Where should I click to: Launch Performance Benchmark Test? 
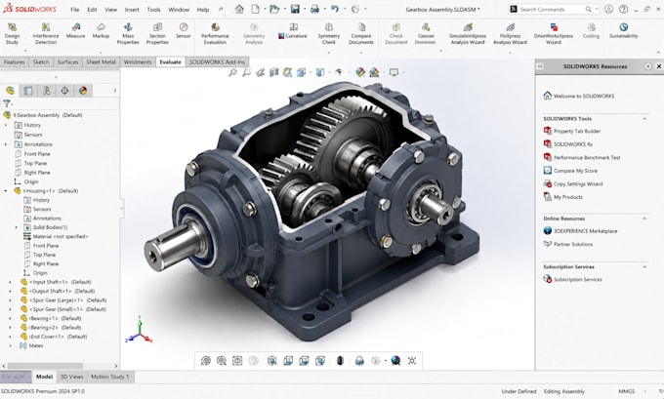[582, 157]
